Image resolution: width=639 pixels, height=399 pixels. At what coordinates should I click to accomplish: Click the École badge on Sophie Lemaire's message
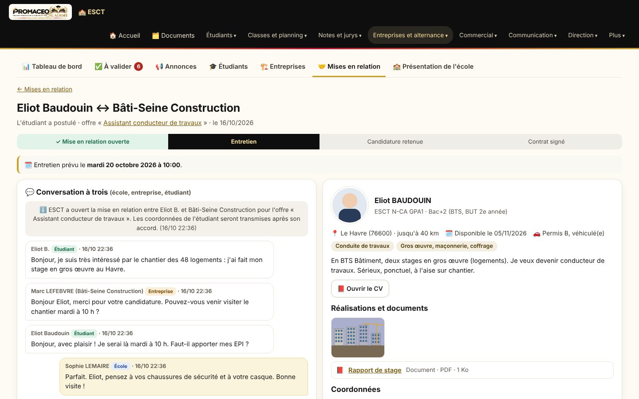pos(121,366)
